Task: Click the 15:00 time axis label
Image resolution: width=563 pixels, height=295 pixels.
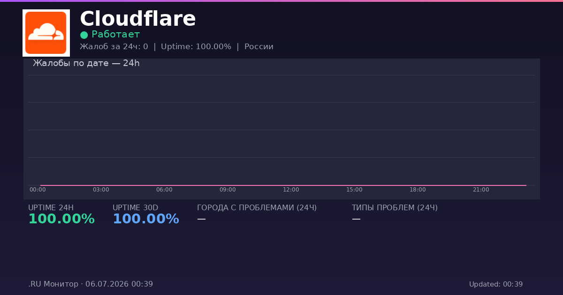Action: pos(354,190)
